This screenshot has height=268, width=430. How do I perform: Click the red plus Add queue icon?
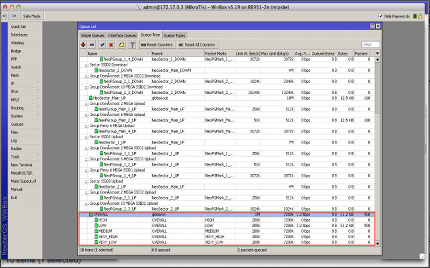84,44
